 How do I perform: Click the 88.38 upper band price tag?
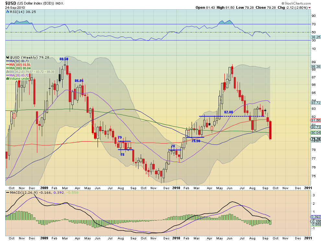[316, 66]
